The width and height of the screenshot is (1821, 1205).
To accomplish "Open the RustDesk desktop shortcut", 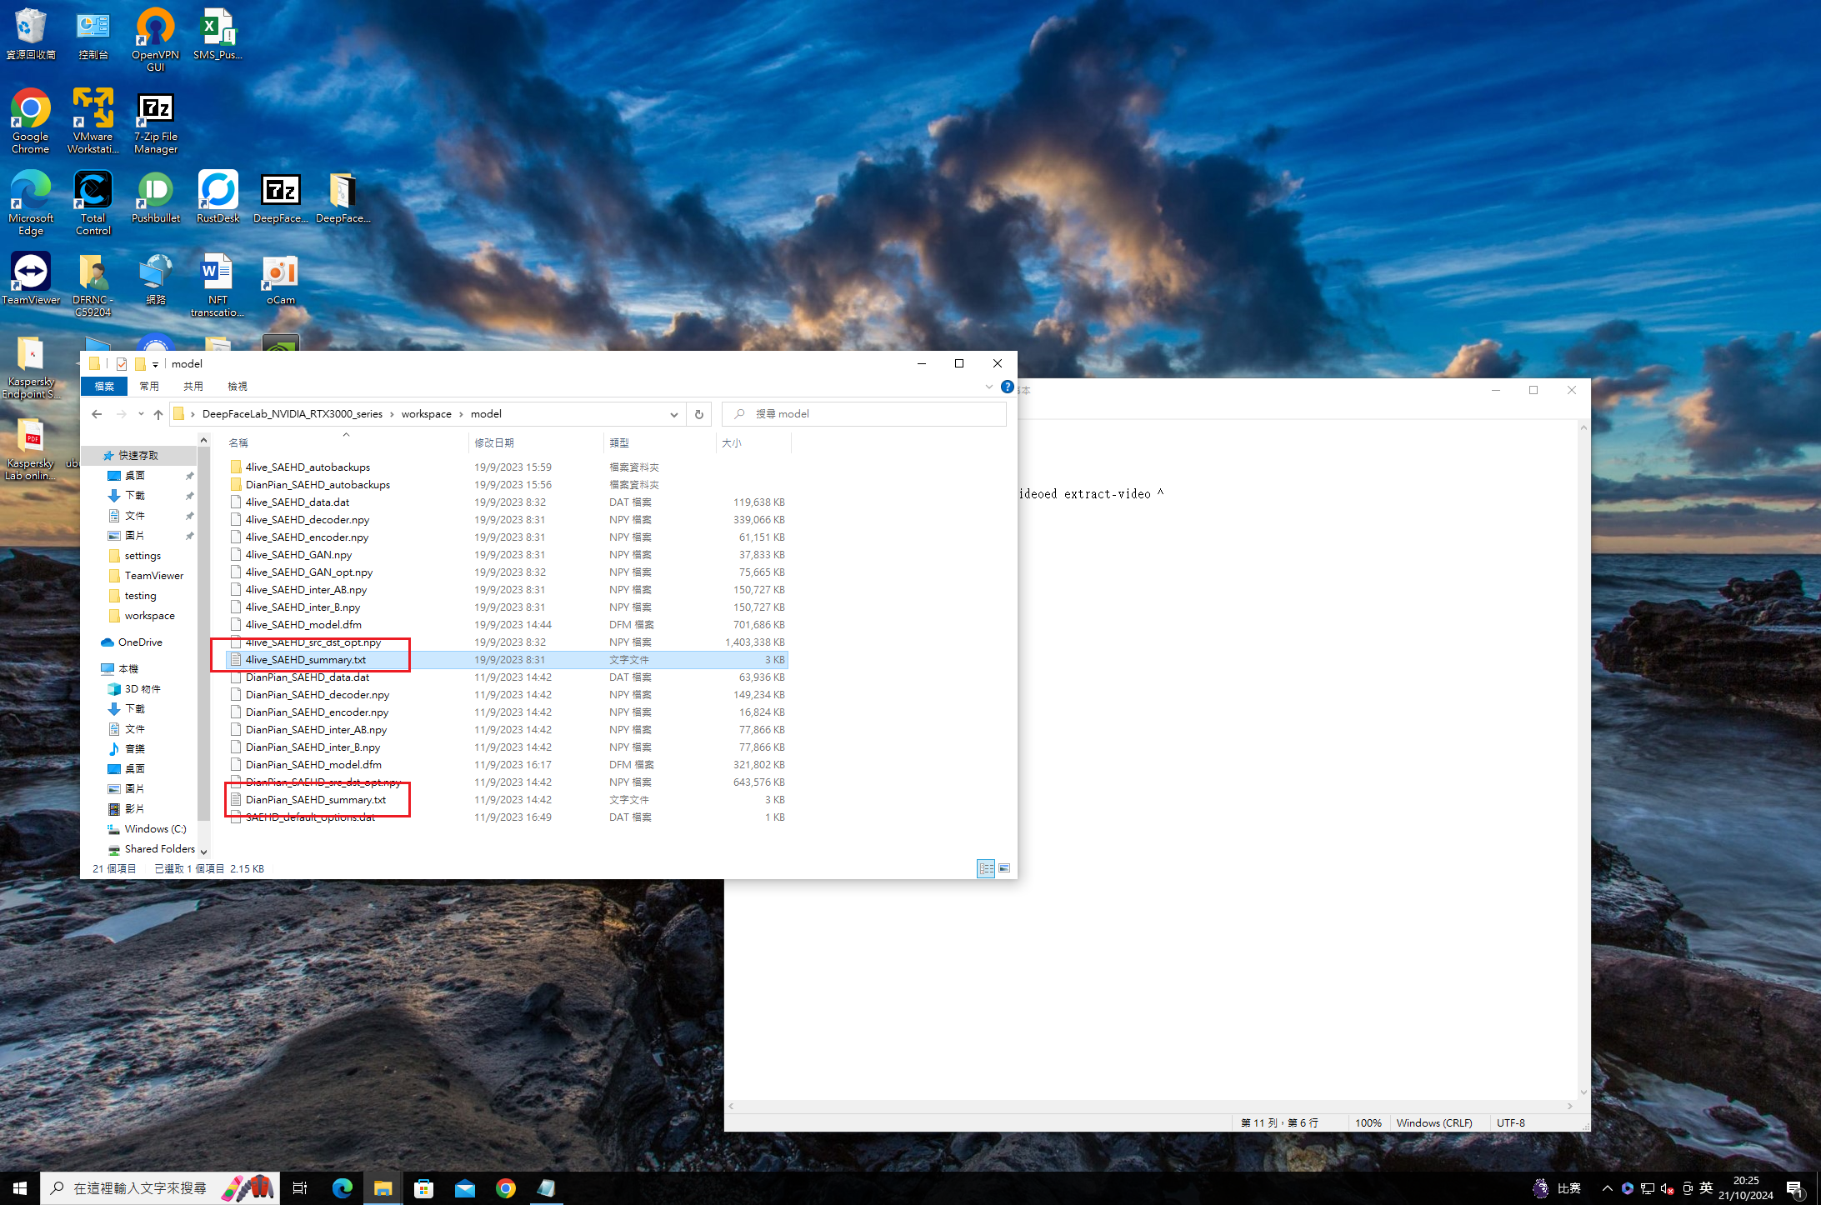I will click(218, 197).
